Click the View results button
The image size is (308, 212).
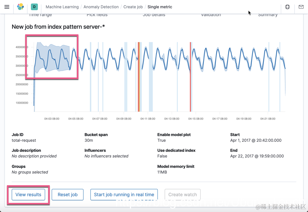pyautogui.click(x=28, y=195)
